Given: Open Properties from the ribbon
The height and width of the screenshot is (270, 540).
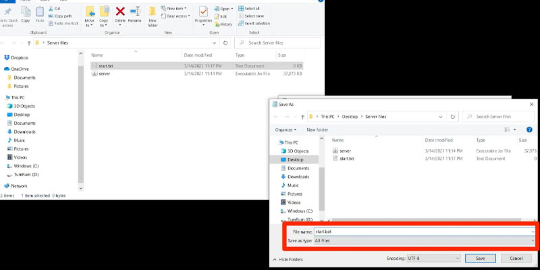Looking at the screenshot, I should (x=203, y=11).
